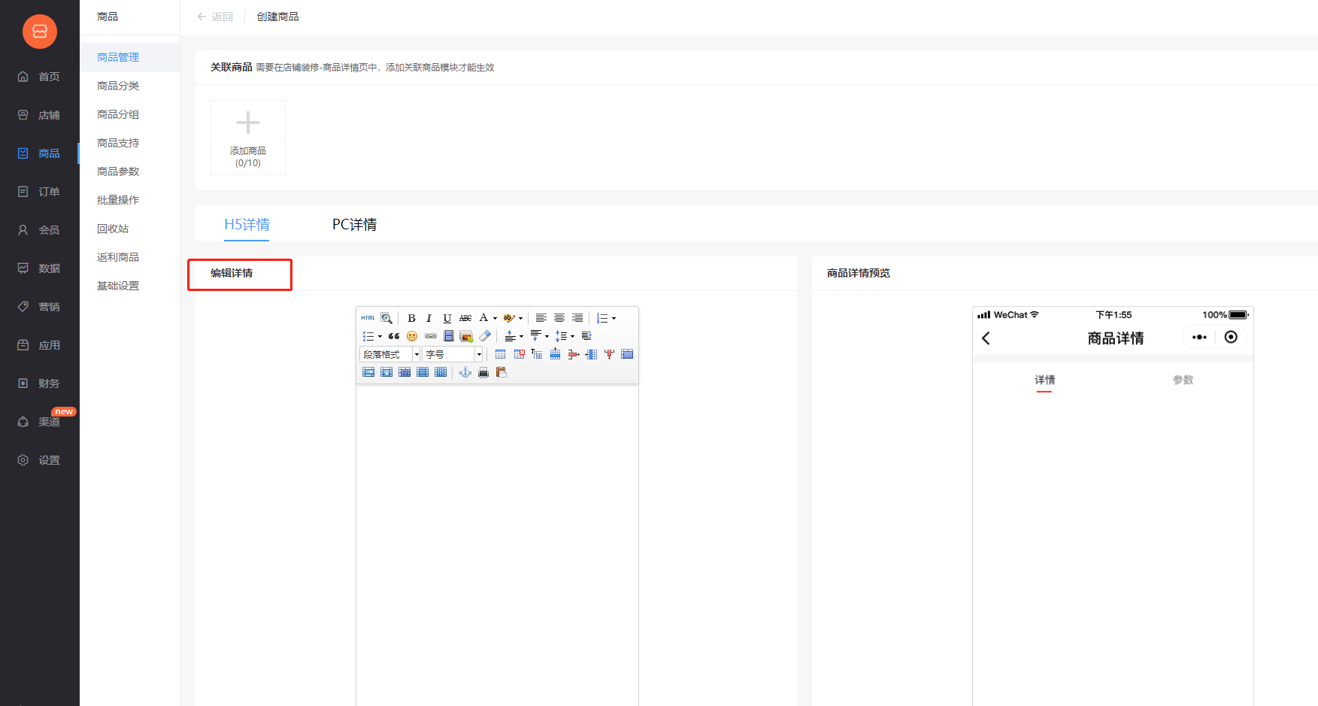Insert row above in table
Screen dimensions: 1318x706
(x=555, y=354)
